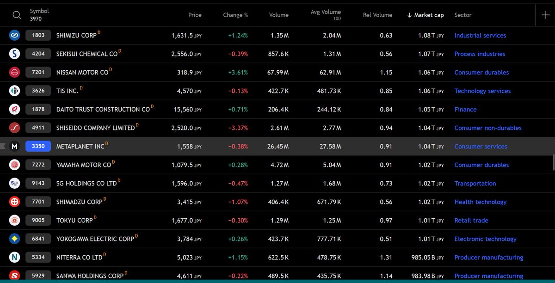Open ticker 5334 symbol badge

point(38,257)
